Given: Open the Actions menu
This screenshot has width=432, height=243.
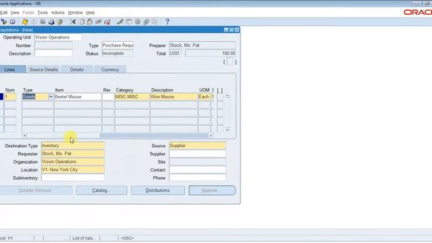Looking at the screenshot, I should tap(57, 13).
